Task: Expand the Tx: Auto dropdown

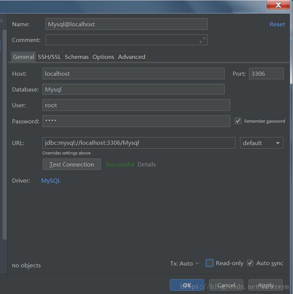Action: click(x=184, y=263)
